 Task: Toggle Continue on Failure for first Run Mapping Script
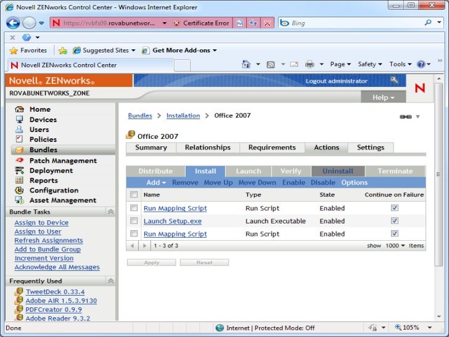[x=395, y=208]
